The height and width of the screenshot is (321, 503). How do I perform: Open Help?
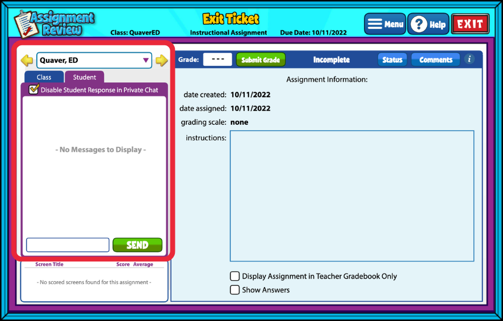coord(428,24)
